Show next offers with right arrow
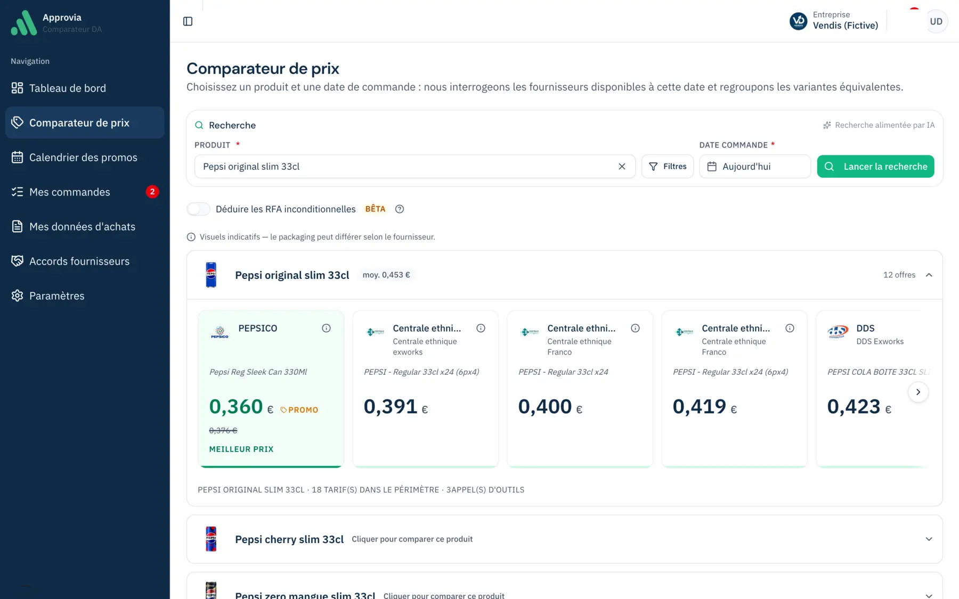 click(x=918, y=392)
